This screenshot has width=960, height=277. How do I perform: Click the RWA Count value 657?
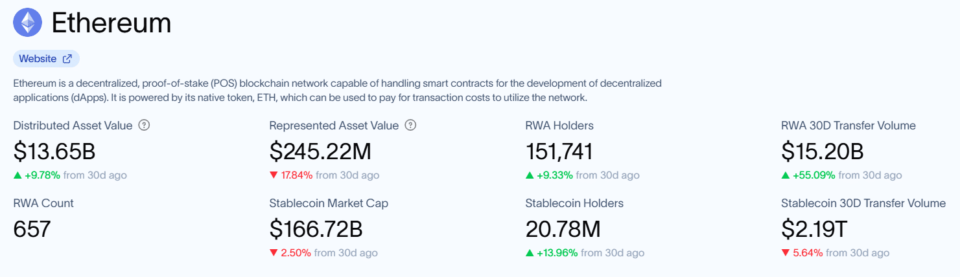(x=32, y=229)
